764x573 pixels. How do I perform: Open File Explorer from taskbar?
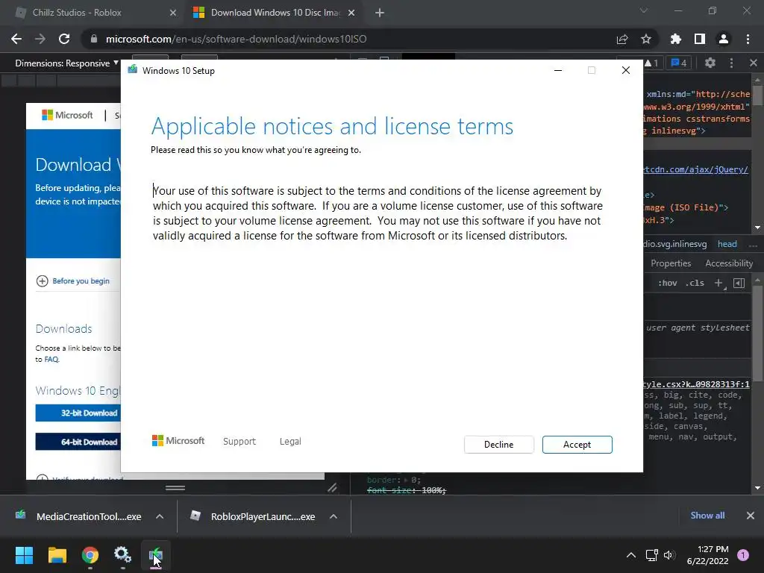[57, 555]
